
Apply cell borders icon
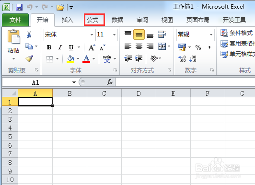49,59
